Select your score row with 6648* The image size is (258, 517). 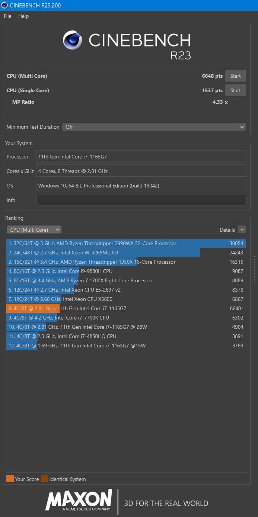tap(126, 308)
